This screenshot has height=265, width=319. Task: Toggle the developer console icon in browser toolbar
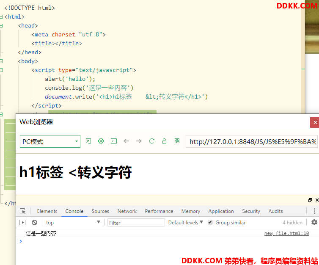click(114, 141)
